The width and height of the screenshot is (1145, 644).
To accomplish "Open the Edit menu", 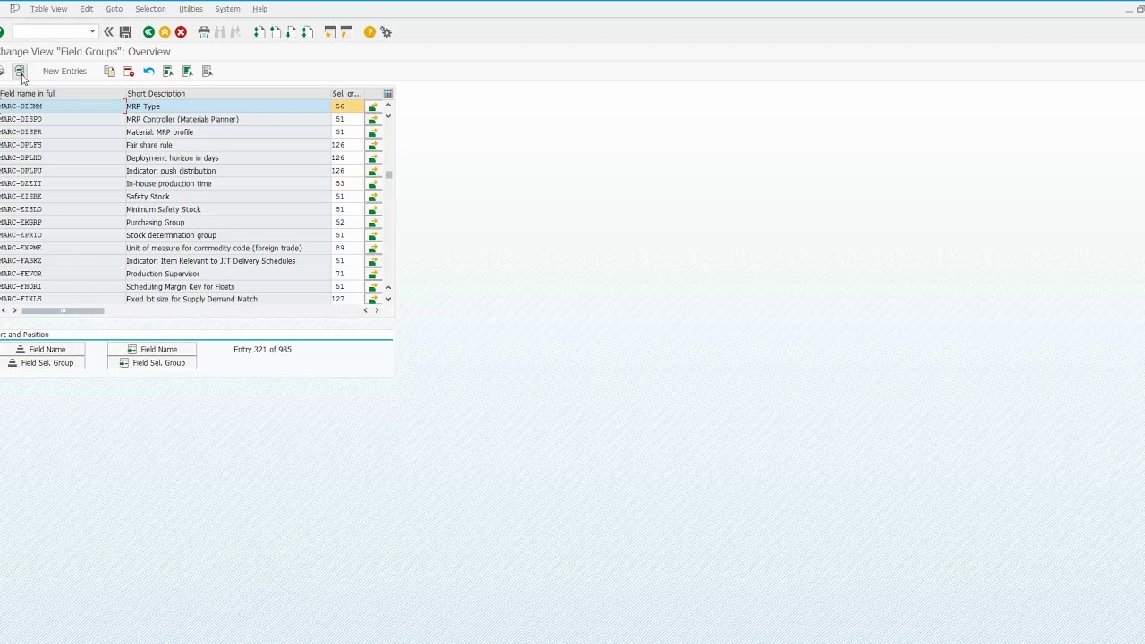I will click(x=86, y=9).
